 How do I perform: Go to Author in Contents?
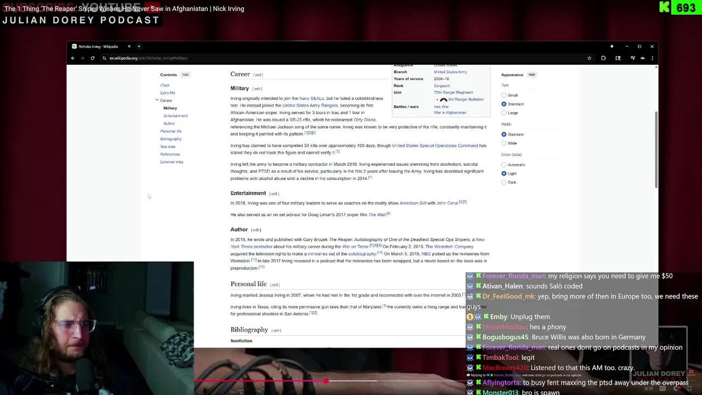(x=169, y=123)
